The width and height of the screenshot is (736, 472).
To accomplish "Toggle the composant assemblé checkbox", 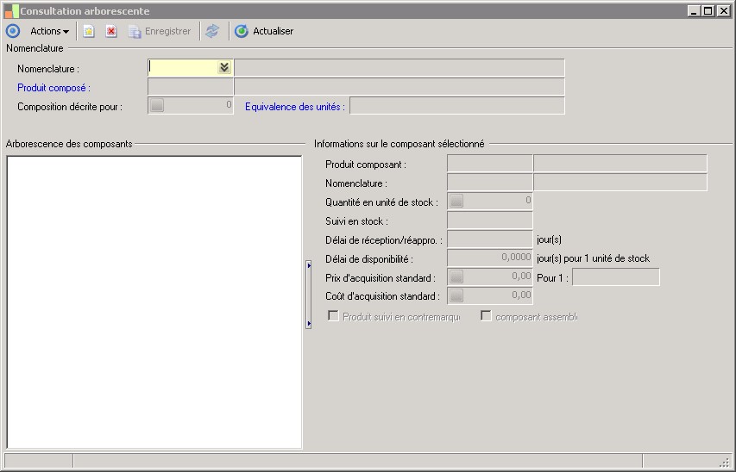I will (486, 316).
